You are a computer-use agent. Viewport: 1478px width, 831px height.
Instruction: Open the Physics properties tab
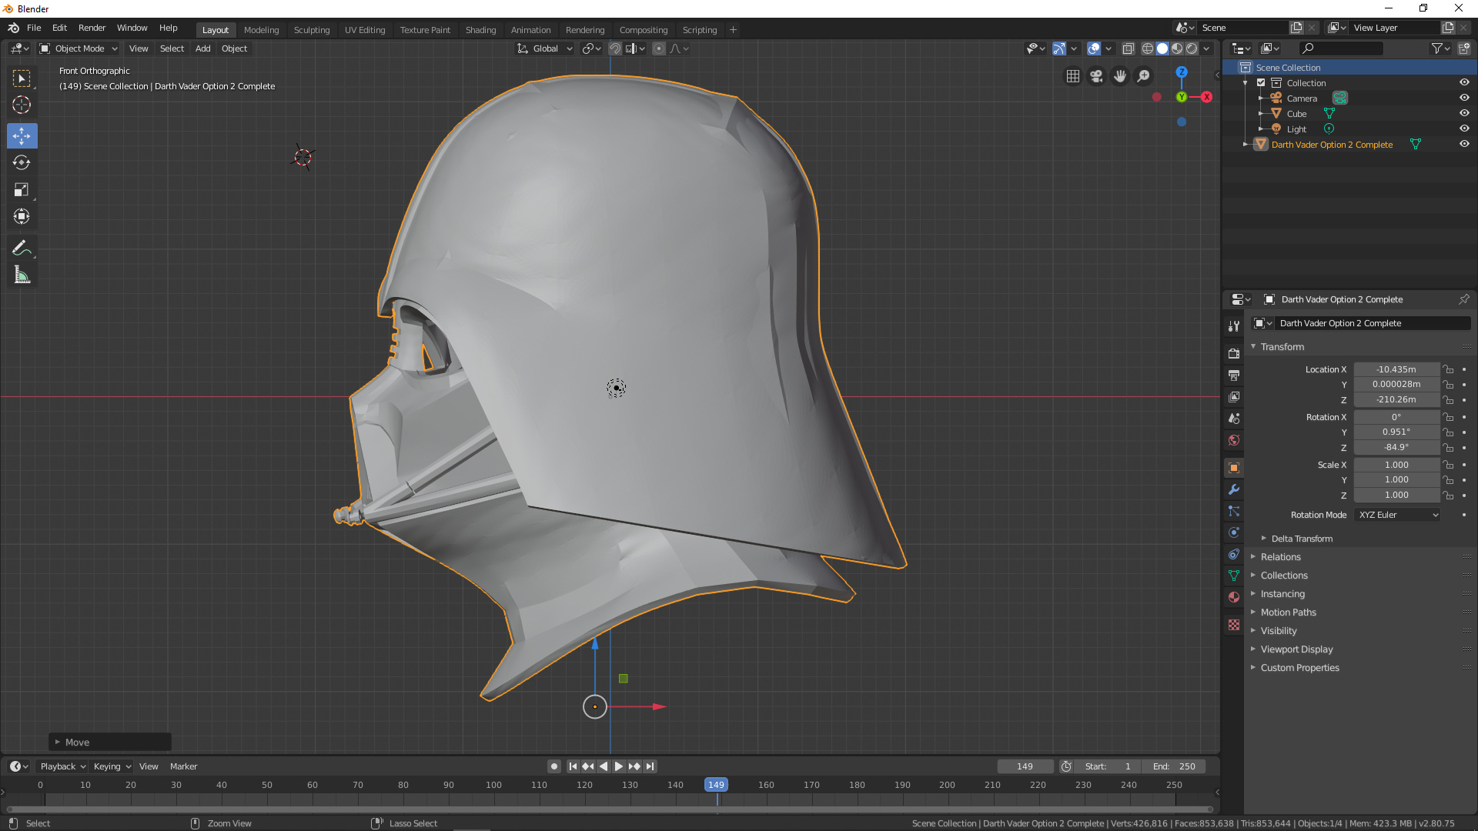(1234, 532)
